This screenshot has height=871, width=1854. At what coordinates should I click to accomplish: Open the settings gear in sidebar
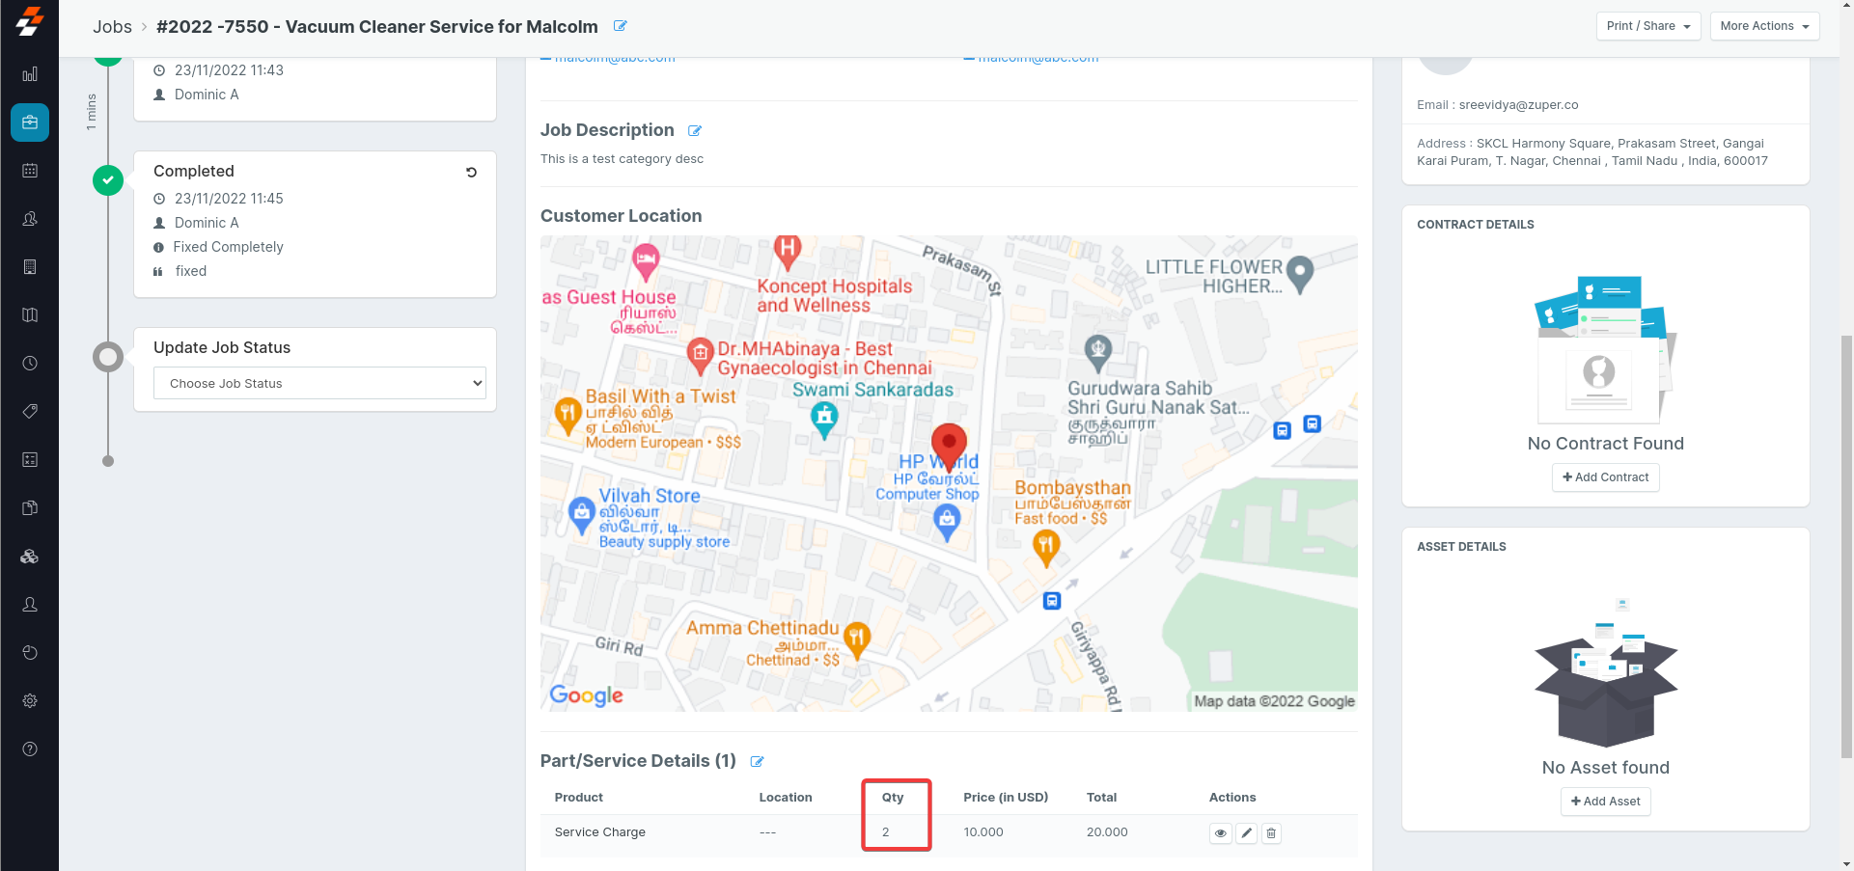pos(30,701)
